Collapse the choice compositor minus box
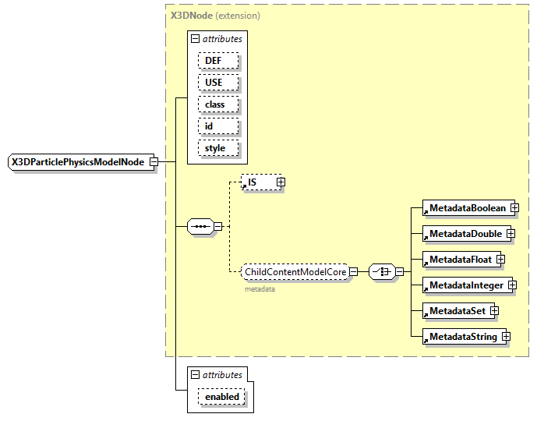This screenshot has width=537, height=428. 399,272
